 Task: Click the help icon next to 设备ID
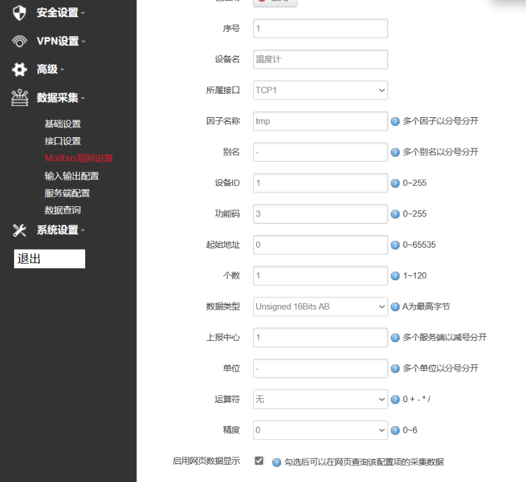coord(395,183)
